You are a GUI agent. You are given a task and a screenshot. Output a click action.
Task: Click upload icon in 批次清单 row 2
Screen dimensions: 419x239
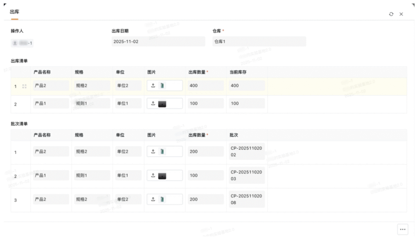click(153, 176)
